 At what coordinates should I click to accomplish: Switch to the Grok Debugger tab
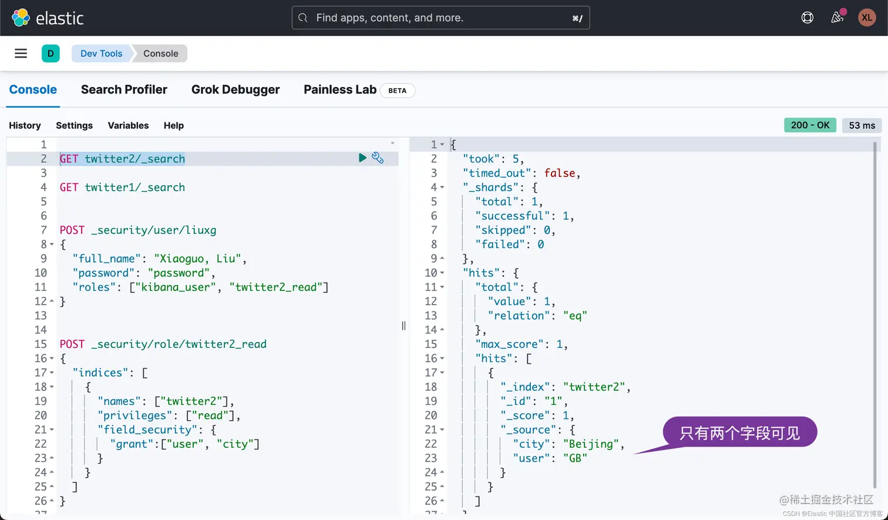[x=236, y=90]
